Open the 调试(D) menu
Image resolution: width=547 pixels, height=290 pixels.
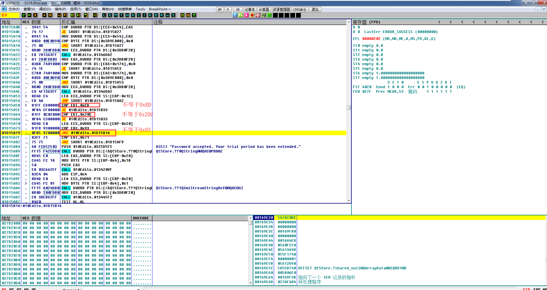point(45,9)
